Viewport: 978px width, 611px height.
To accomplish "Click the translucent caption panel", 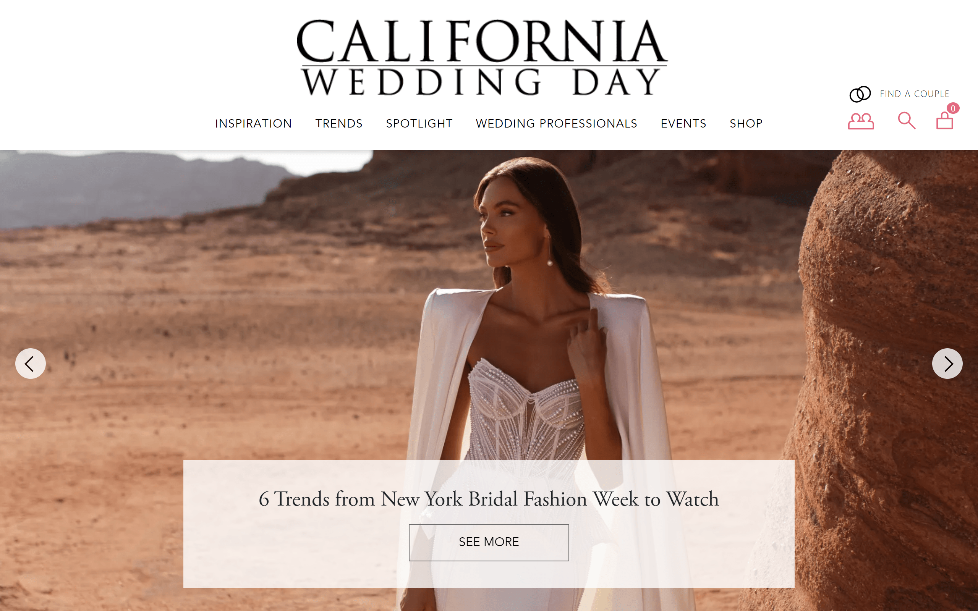I will pyautogui.click(x=489, y=524).
